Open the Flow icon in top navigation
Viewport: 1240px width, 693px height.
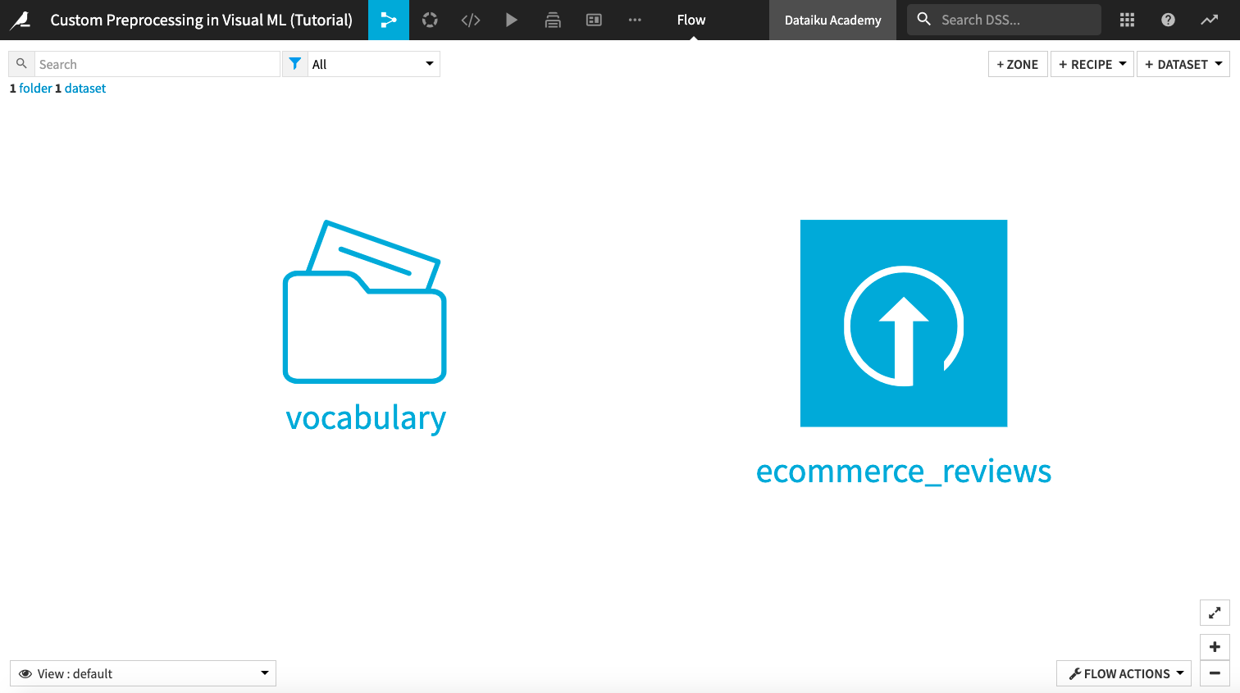tap(389, 20)
